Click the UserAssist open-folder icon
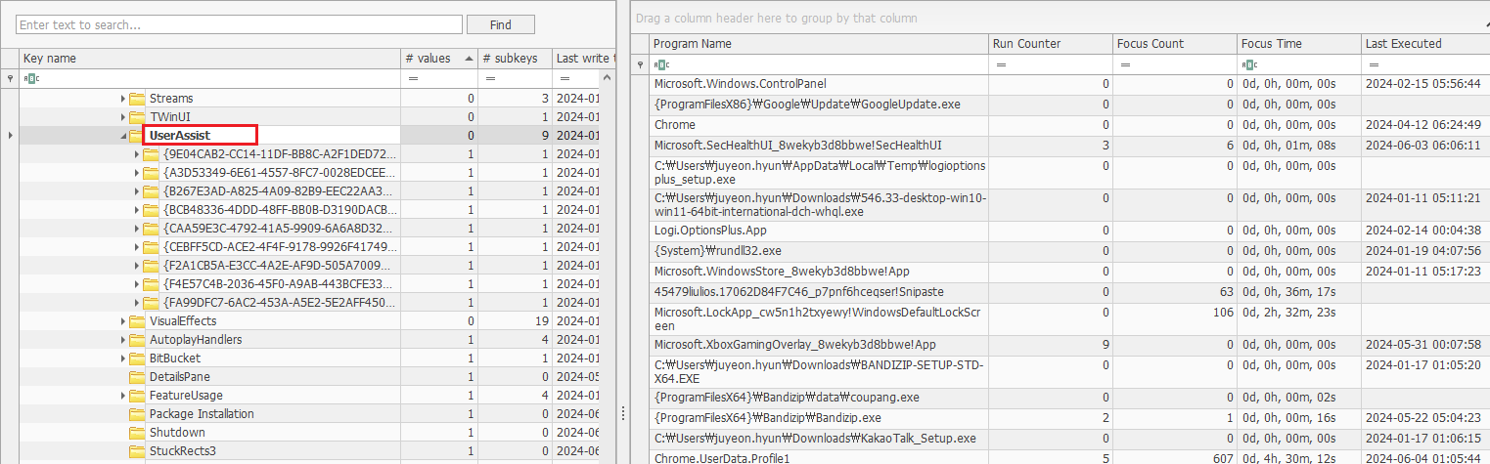1490x464 pixels. click(137, 135)
